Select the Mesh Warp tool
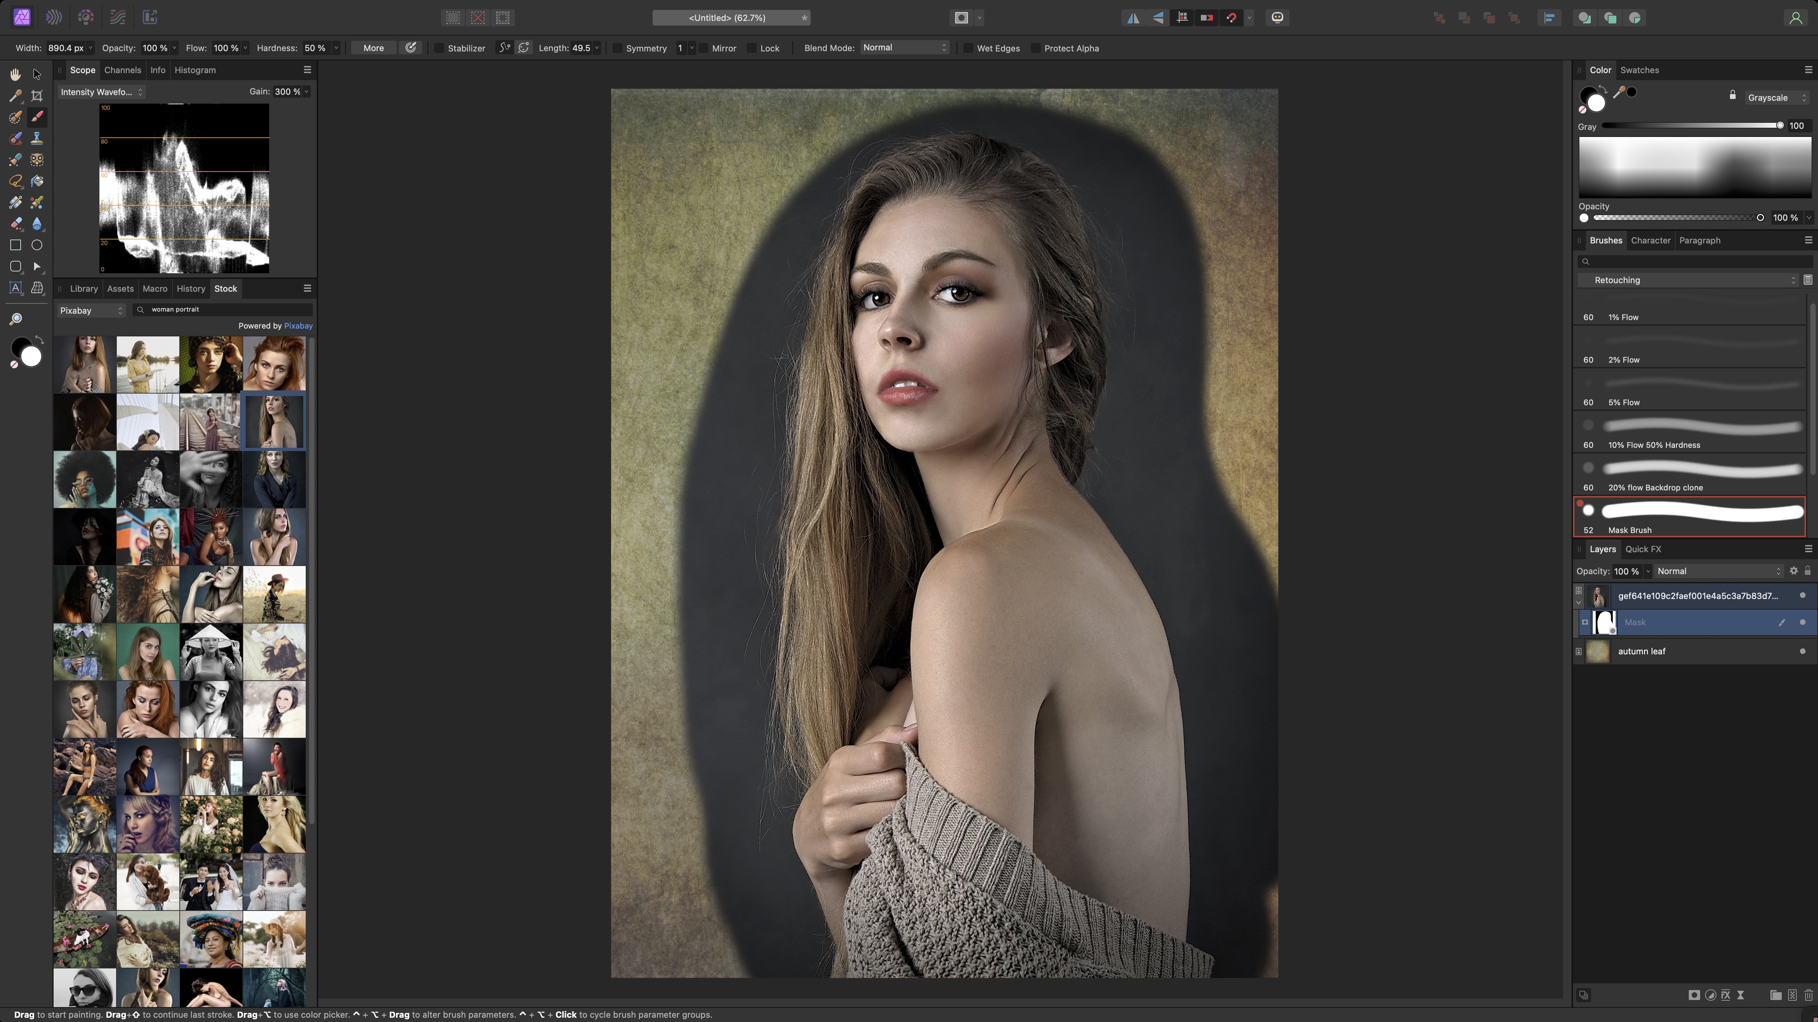1818x1022 pixels. (37, 288)
